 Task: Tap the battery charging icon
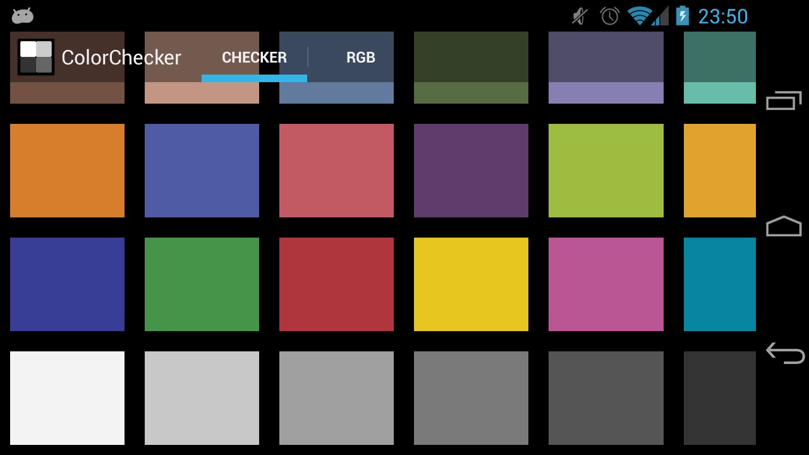point(682,16)
